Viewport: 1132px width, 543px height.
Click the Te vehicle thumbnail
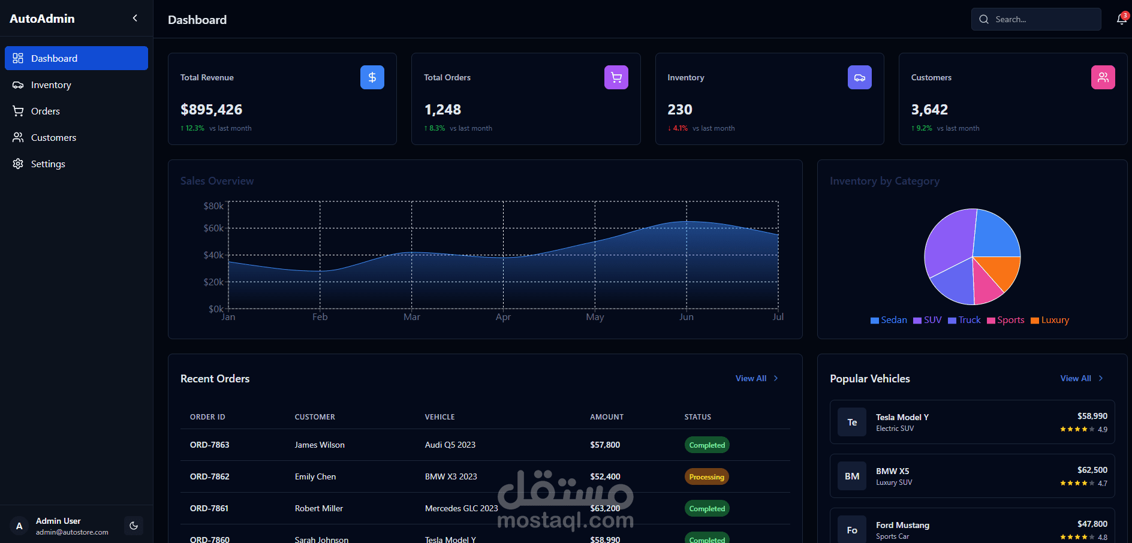coord(852,422)
